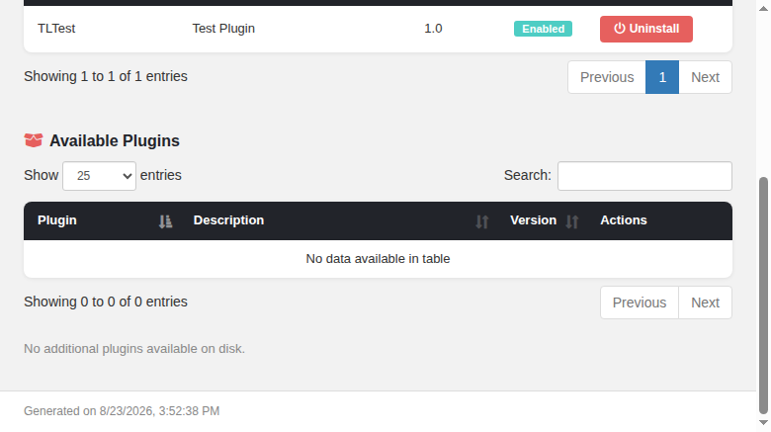Sort by Version column arrows icon
This screenshot has width=771, height=432.
point(572,221)
